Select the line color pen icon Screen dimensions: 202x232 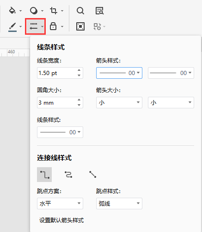[12, 27]
